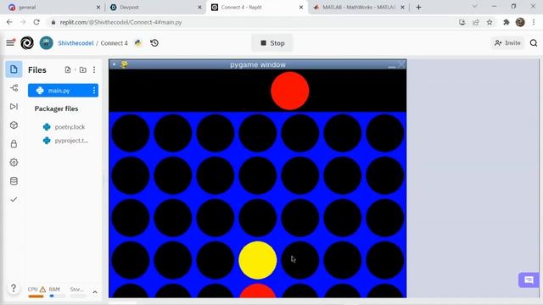Open the Settings gear icon
The image size is (543, 305).
(x=14, y=162)
